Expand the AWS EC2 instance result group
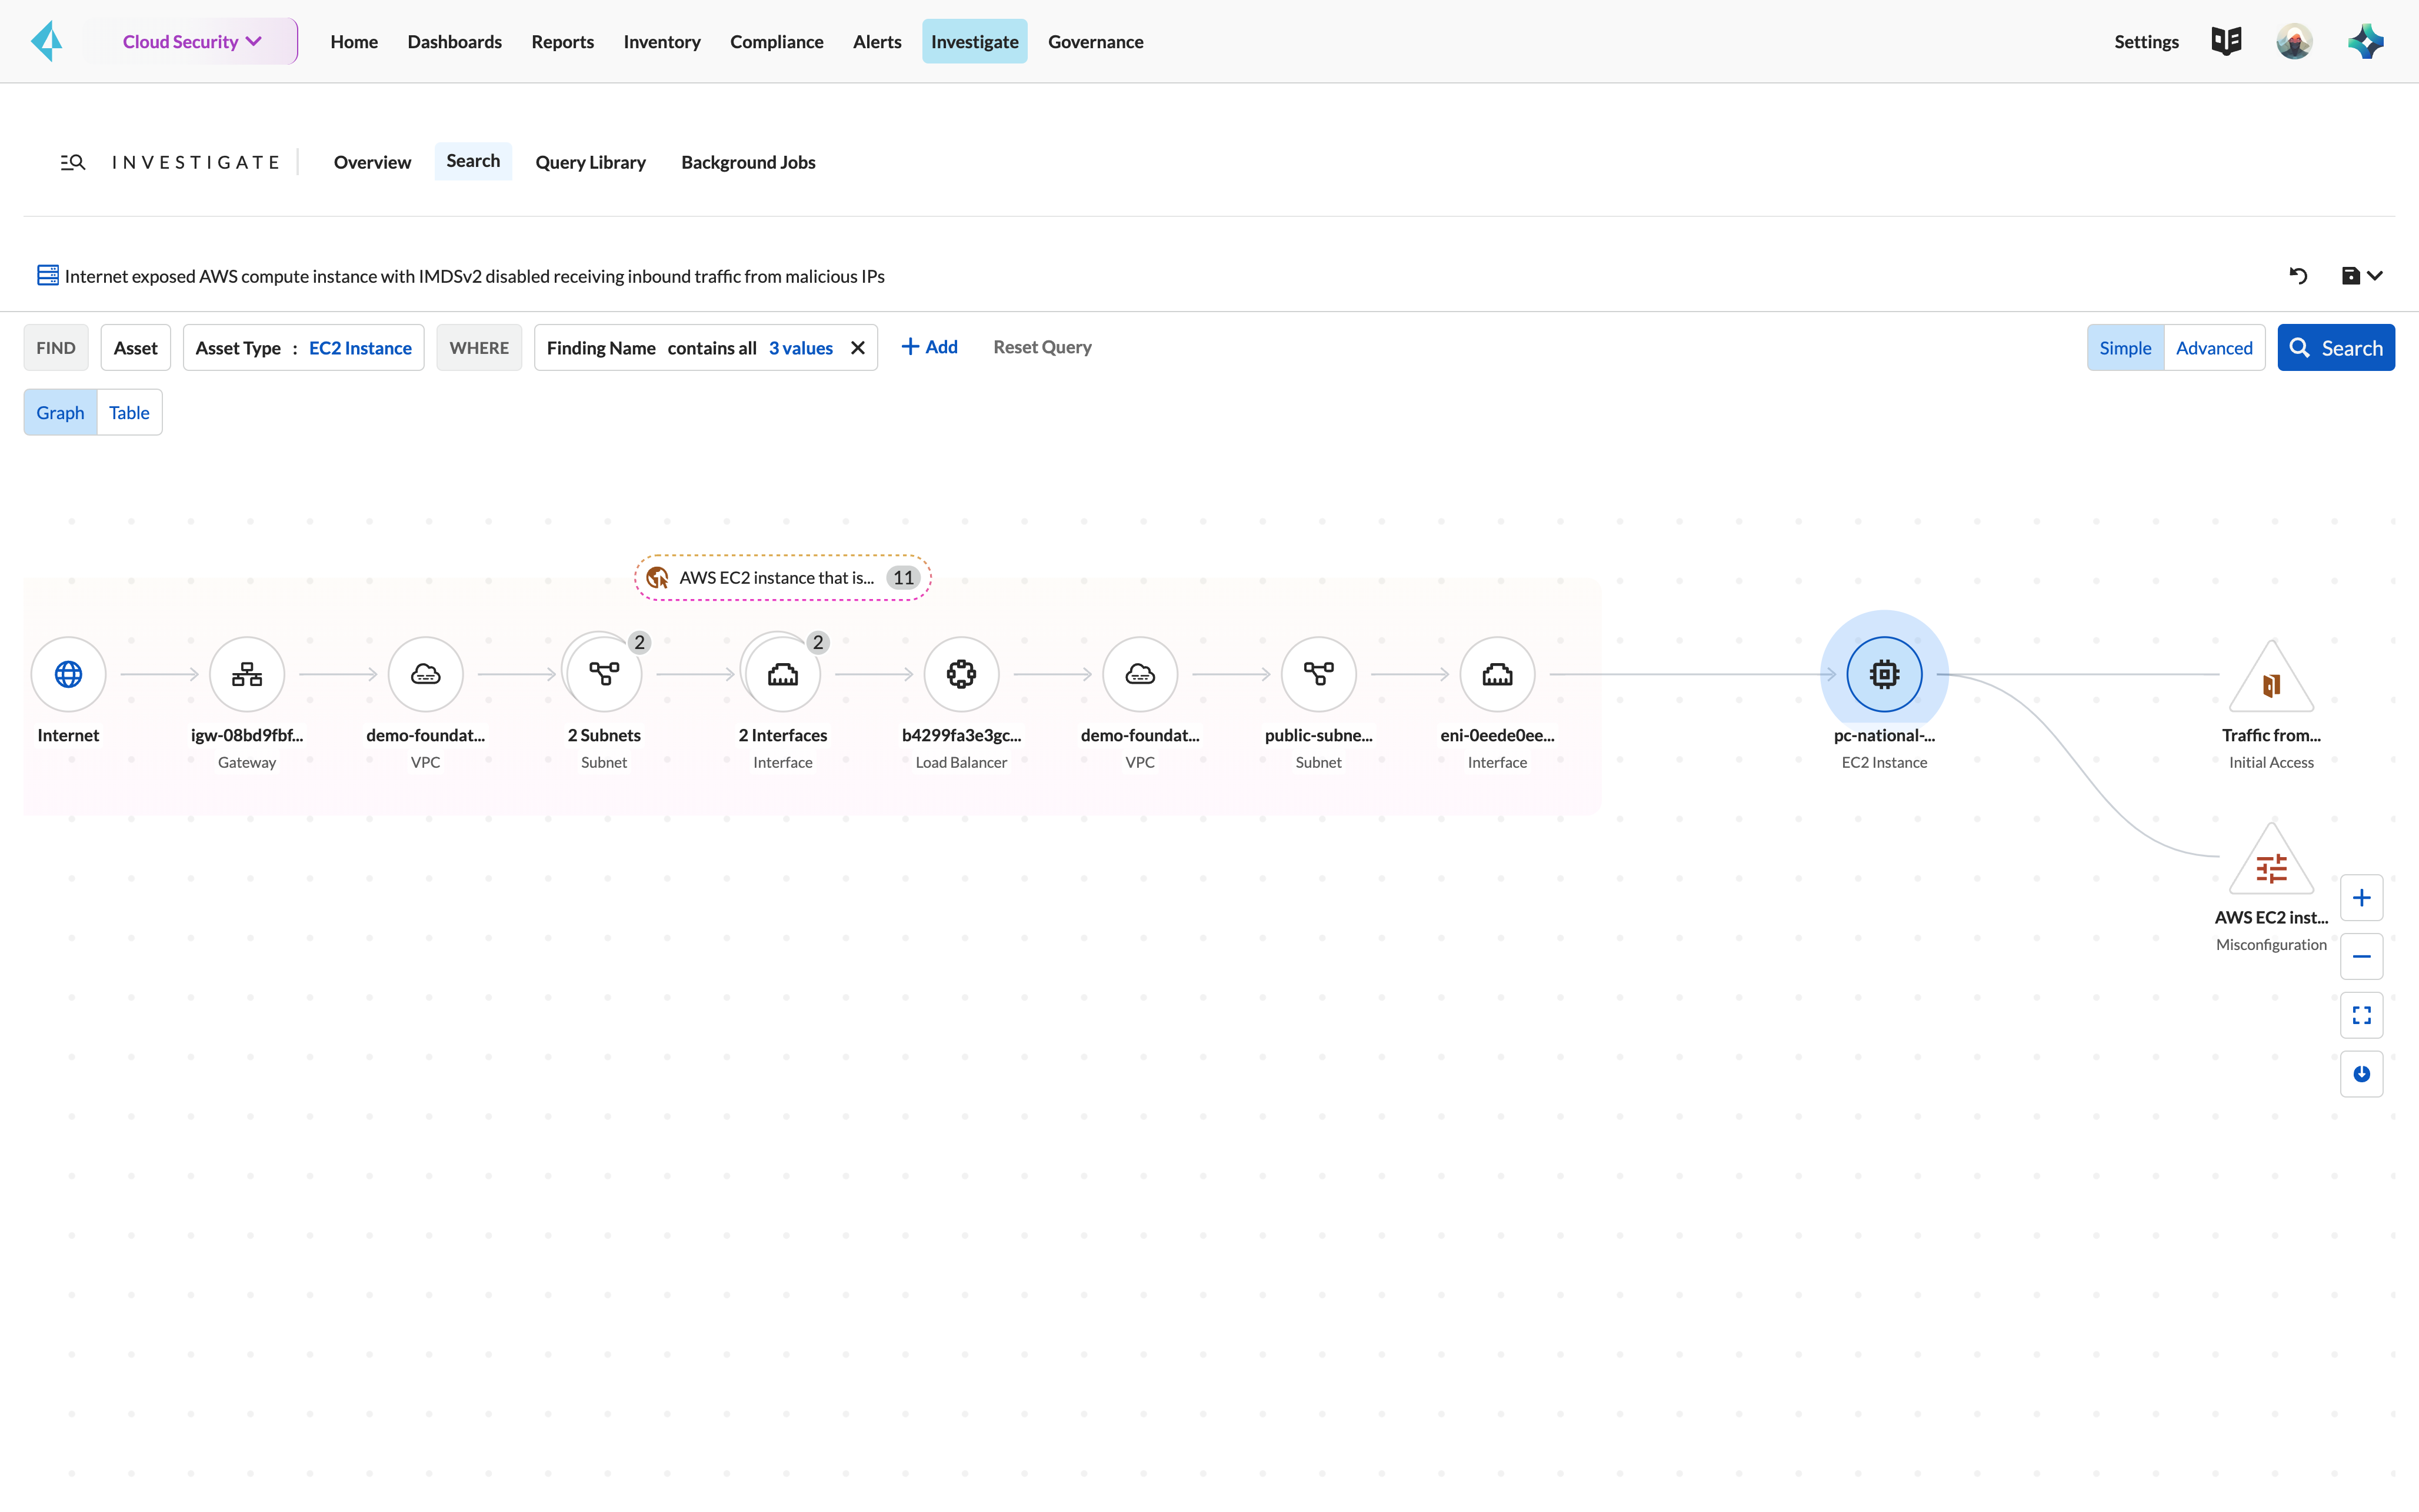Viewport: 2419px width, 1512px height. coord(781,577)
